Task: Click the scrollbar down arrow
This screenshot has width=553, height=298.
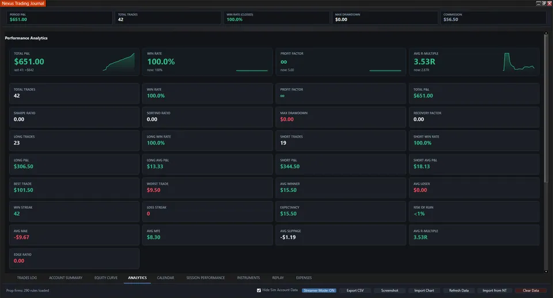Action: click(546, 272)
